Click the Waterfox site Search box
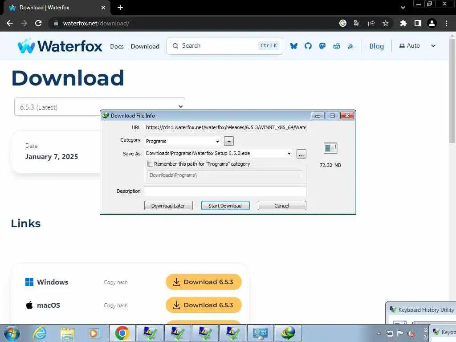Screen dimensions: 456x342 225,46
